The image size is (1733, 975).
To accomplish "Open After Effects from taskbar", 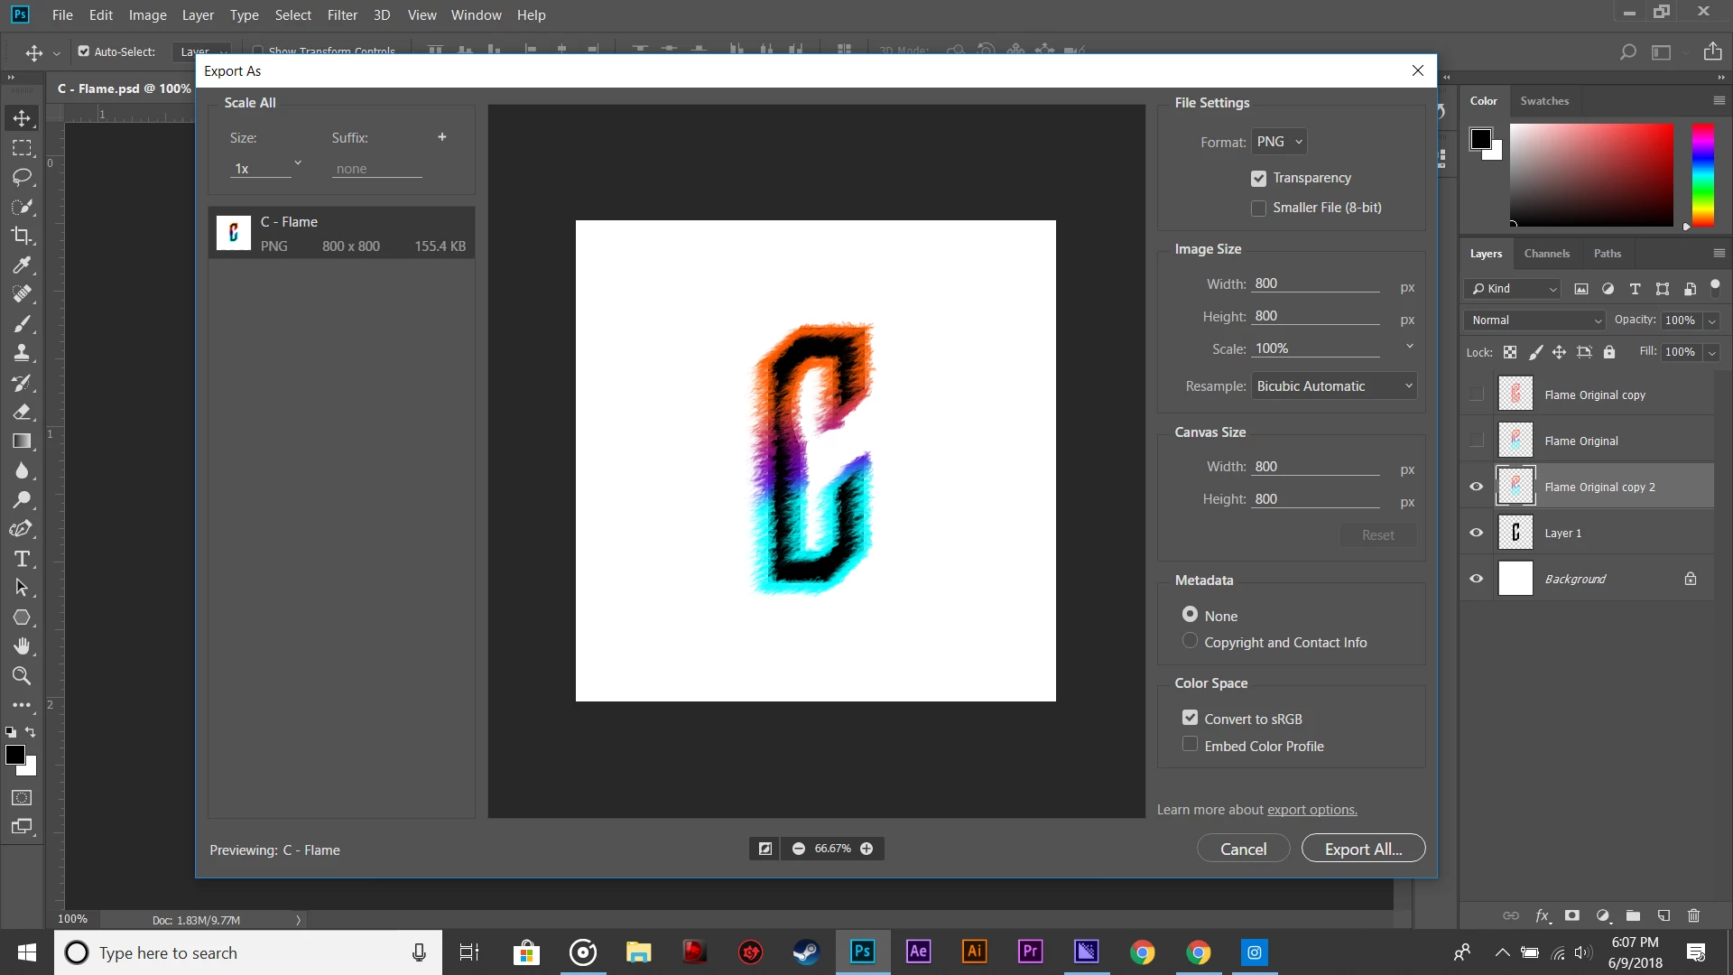I will coord(918,952).
